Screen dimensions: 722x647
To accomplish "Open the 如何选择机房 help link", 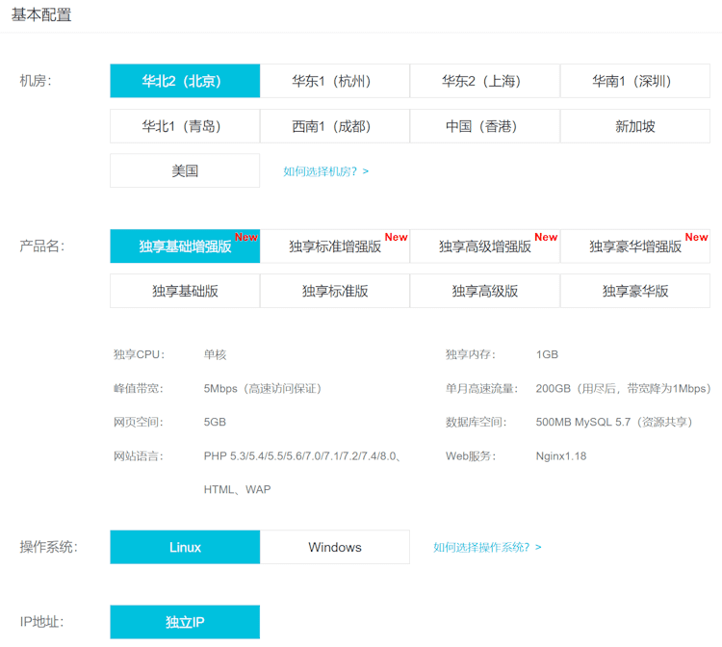I will [x=325, y=171].
